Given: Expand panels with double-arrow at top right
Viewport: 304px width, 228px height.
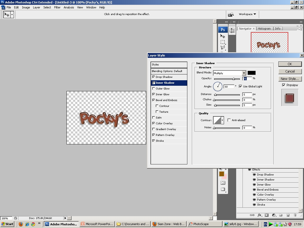Looking at the screenshot, I should click(301, 22).
